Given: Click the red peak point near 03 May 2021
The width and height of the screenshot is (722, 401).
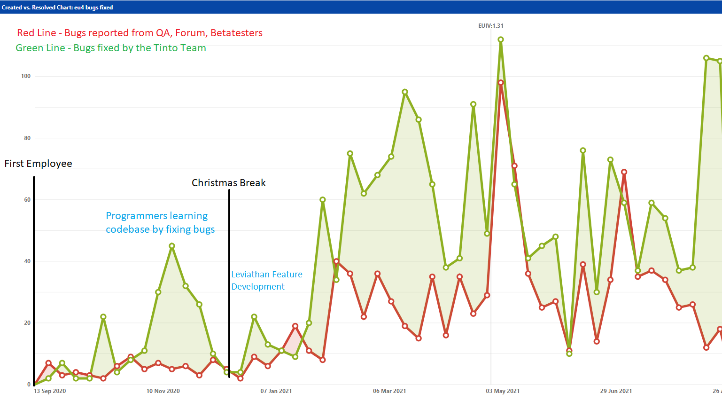Looking at the screenshot, I should pyautogui.click(x=501, y=83).
